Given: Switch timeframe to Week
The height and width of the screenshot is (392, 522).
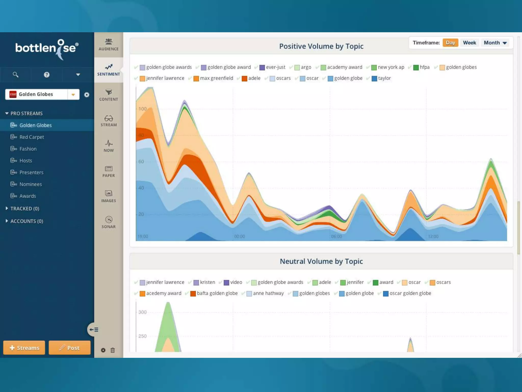Looking at the screenshot, I should click(x=469, y=43).
